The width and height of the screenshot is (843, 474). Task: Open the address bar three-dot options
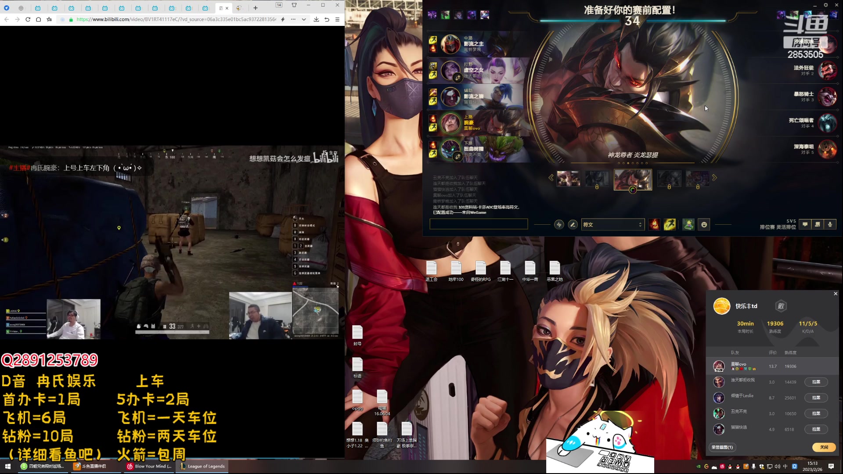(x=293, y=19)
